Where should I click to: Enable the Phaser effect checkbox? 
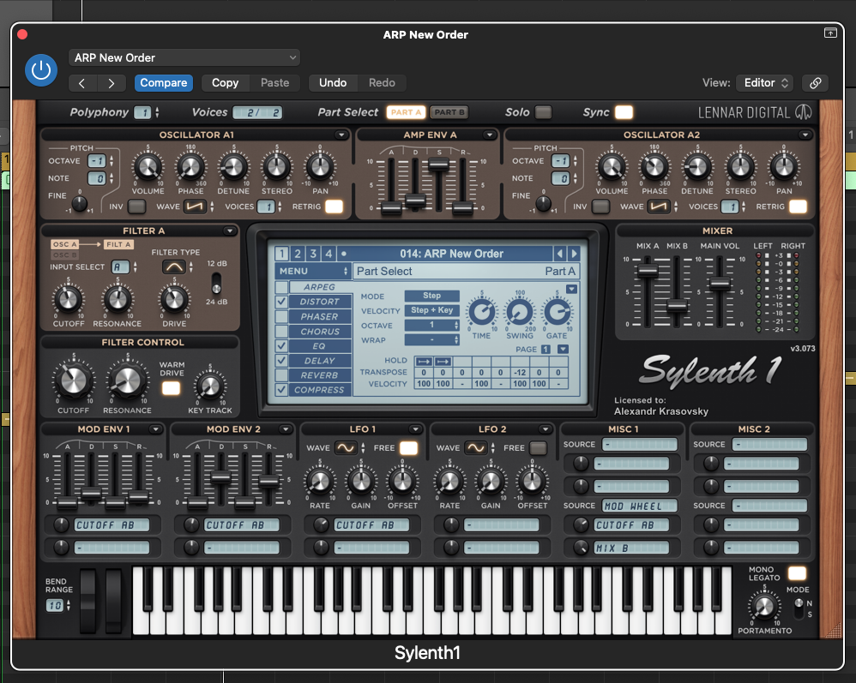click(x=281, y=316)
